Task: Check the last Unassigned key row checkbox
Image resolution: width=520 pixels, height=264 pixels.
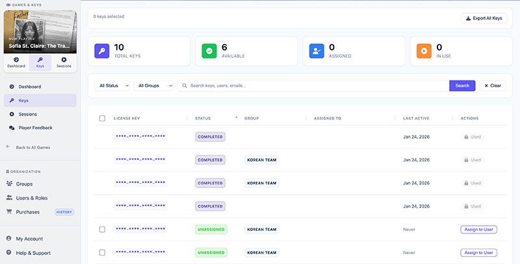Action: (x=102, y=252)
